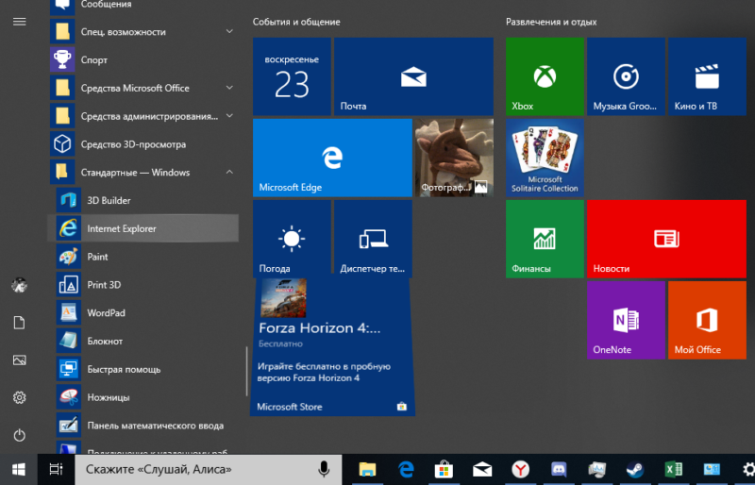Expand the hamburger menu in Start
Viewport: 755px width, 485px height.
tap(19, 22)
